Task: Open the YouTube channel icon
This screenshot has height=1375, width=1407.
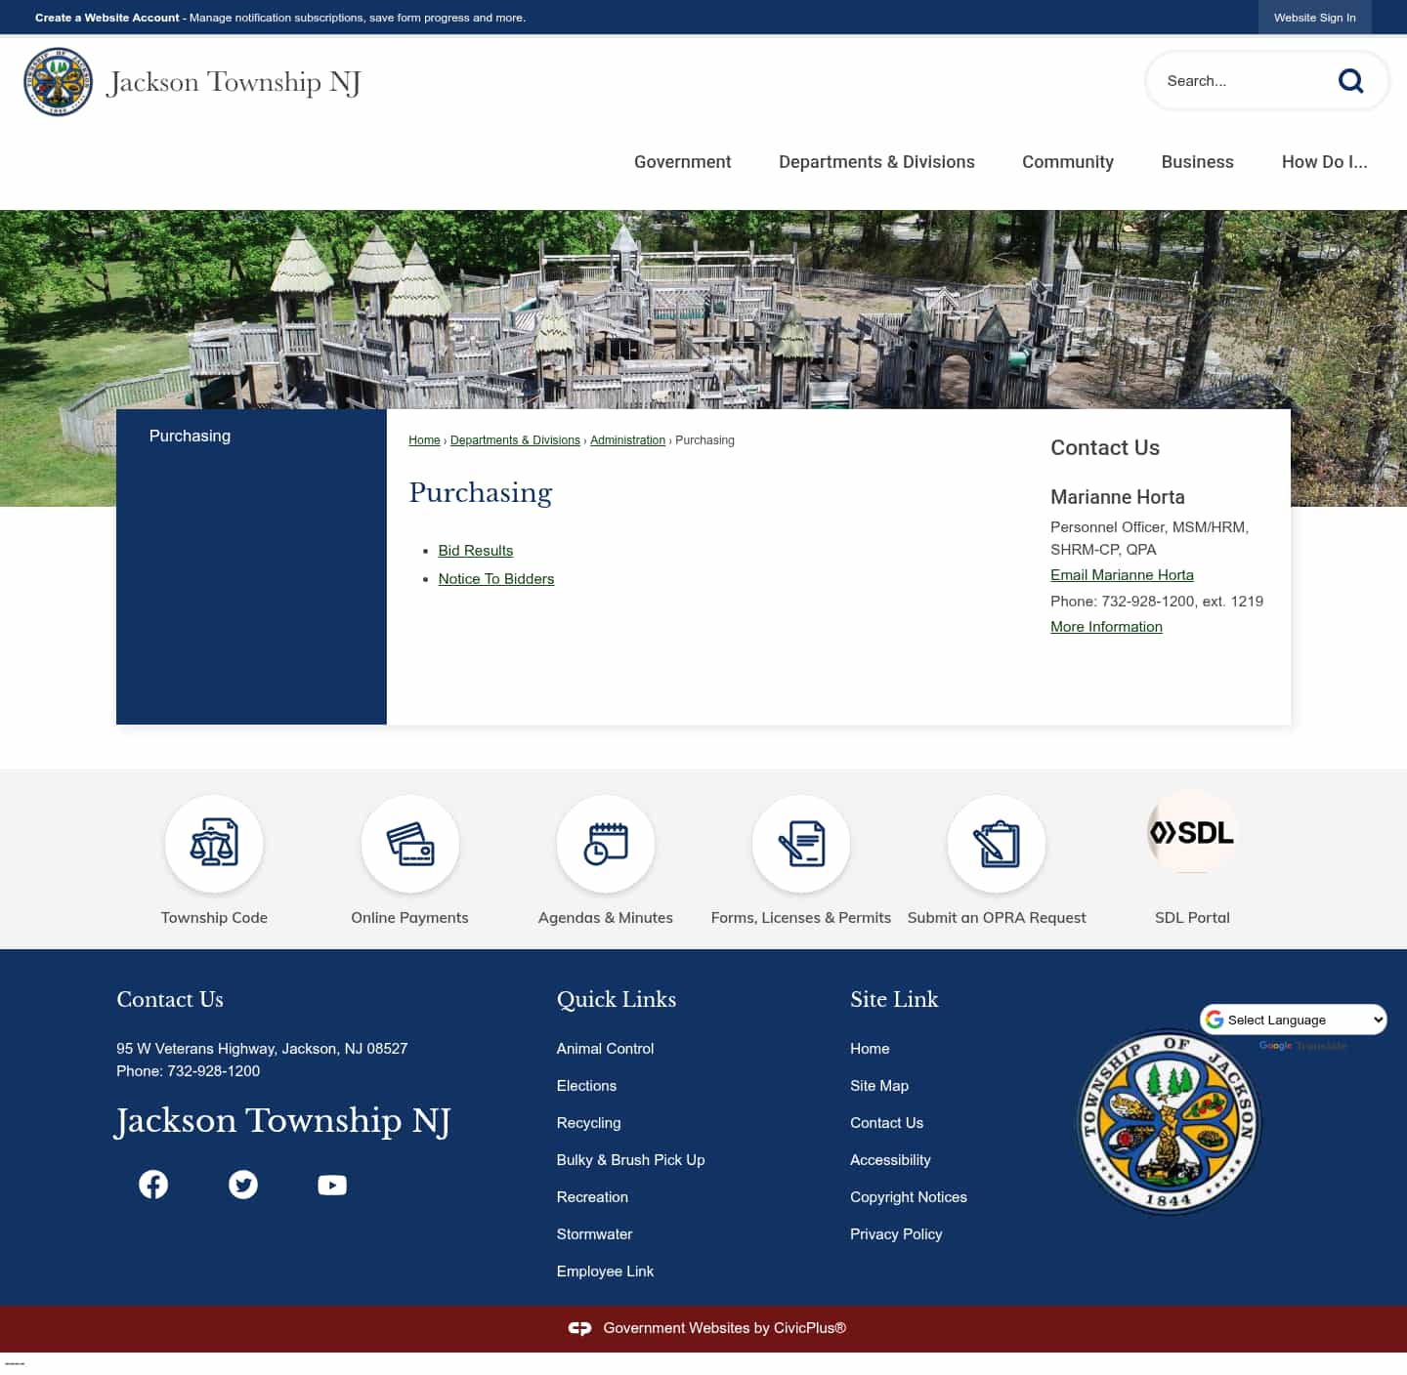Action: click(x=332, y=1185)
